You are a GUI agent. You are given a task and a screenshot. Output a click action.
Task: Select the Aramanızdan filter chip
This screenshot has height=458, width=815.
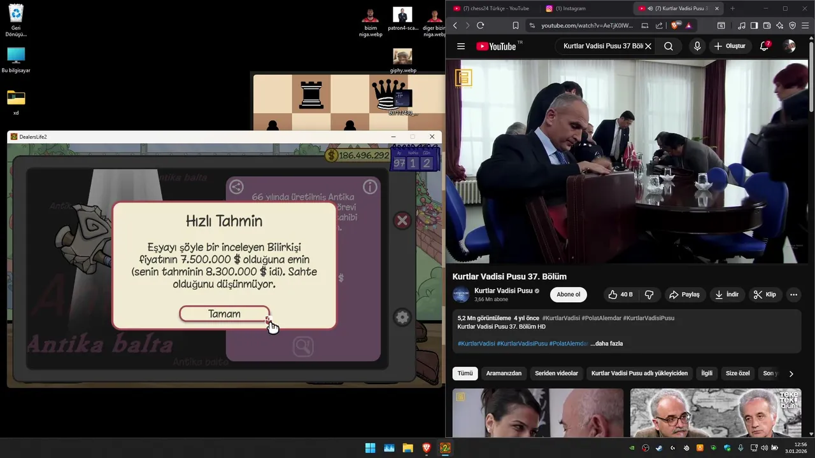504,373
